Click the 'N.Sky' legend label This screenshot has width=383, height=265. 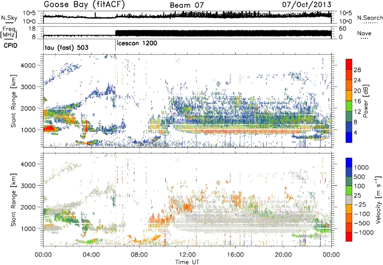(x=9, y=18)
